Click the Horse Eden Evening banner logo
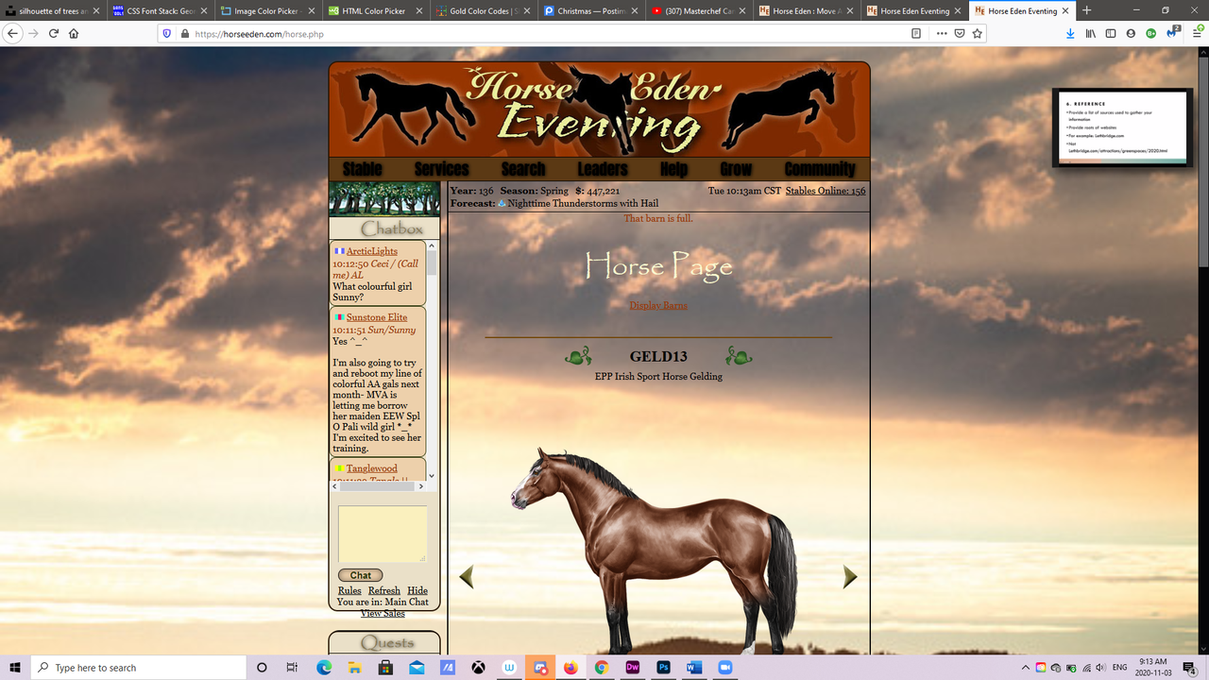1209x680 pixels. [x=599, y=109]
